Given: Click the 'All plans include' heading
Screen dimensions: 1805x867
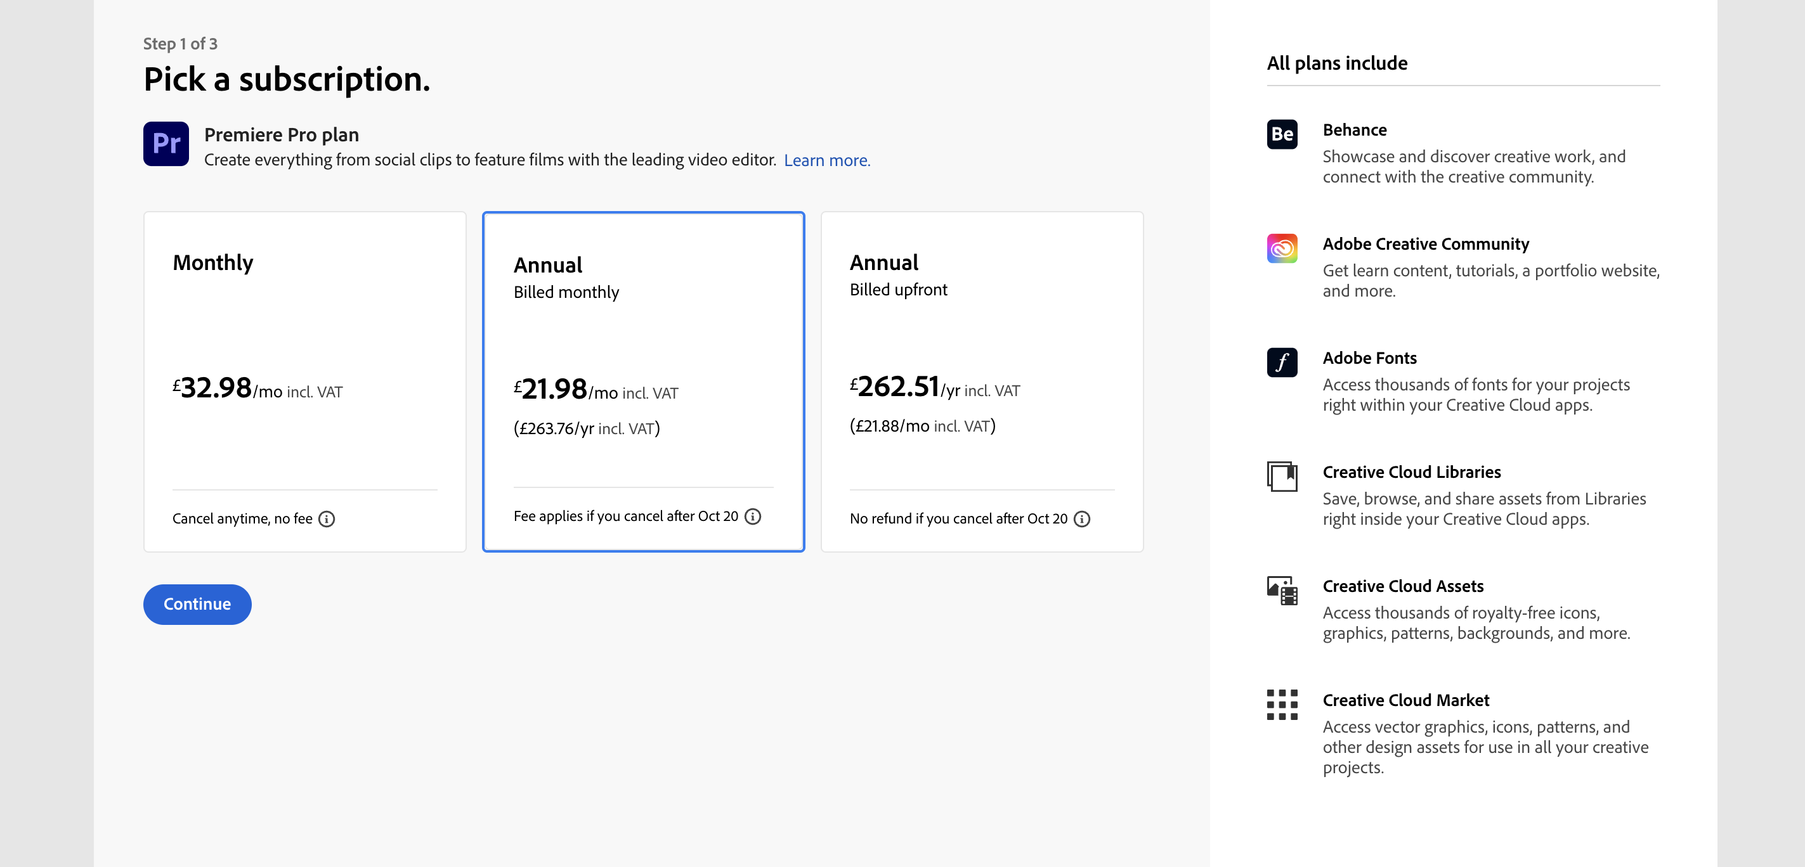Looking at the screenshot, I should (1337, 63).
